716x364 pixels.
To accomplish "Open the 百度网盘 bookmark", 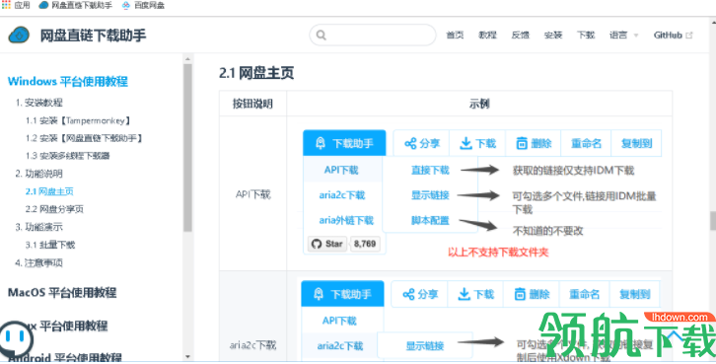I will pos(143,5).
